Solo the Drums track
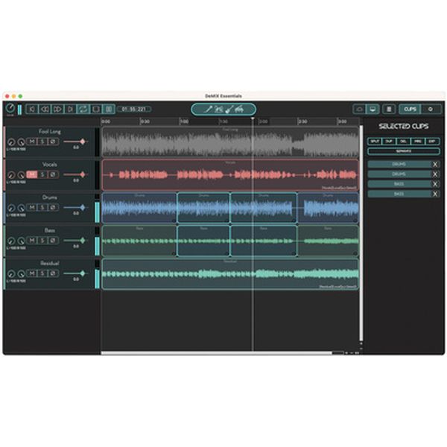 click(x=42, y=207)
